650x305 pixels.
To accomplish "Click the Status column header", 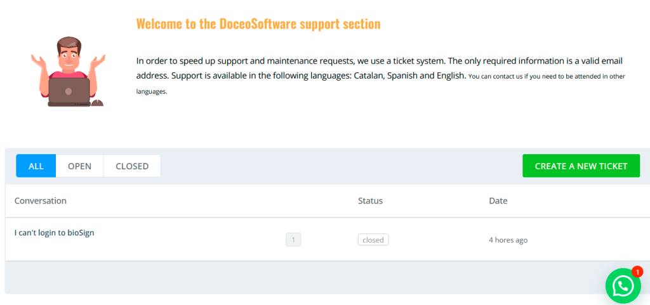I will [x=370, y=201].
